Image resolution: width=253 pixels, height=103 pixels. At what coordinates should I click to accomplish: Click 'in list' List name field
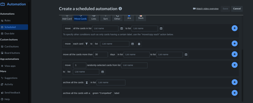[137, 55]
